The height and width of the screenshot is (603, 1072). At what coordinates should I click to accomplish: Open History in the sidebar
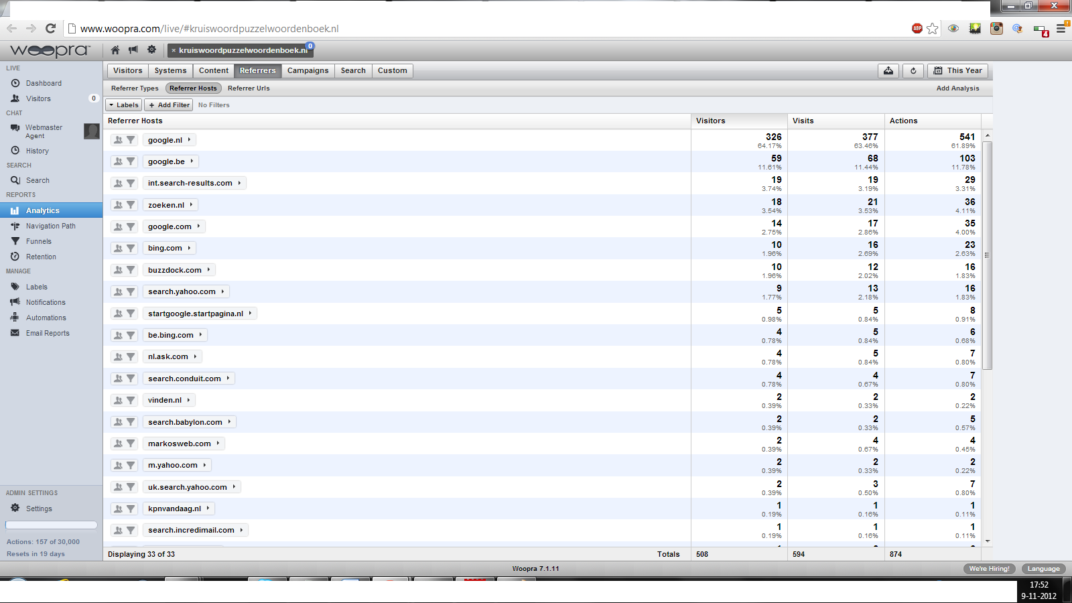pyautogui.click(x=38, y=151)
